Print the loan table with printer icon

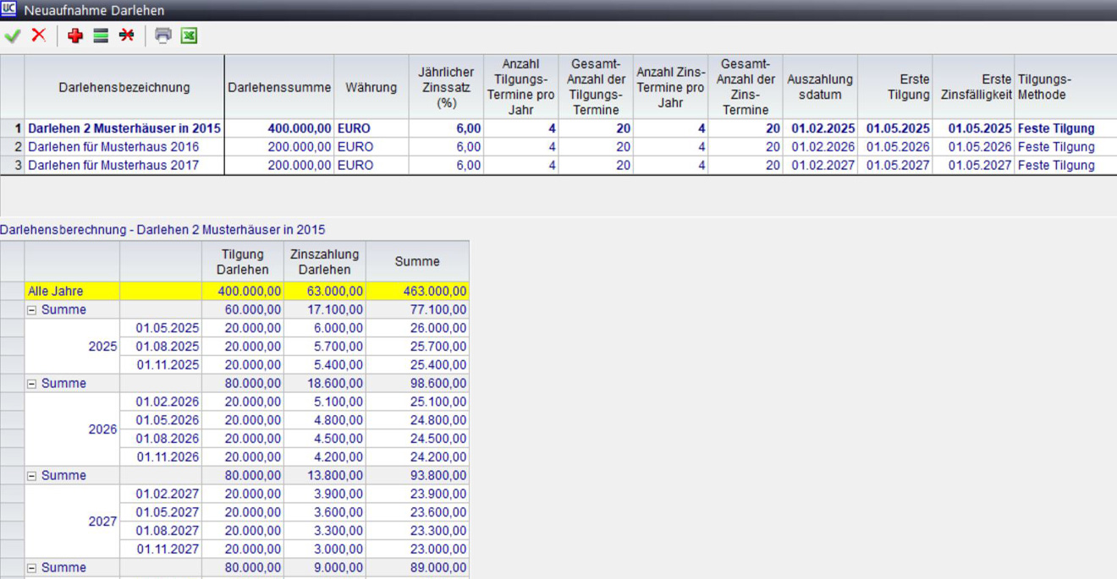[x=163, y=36]
